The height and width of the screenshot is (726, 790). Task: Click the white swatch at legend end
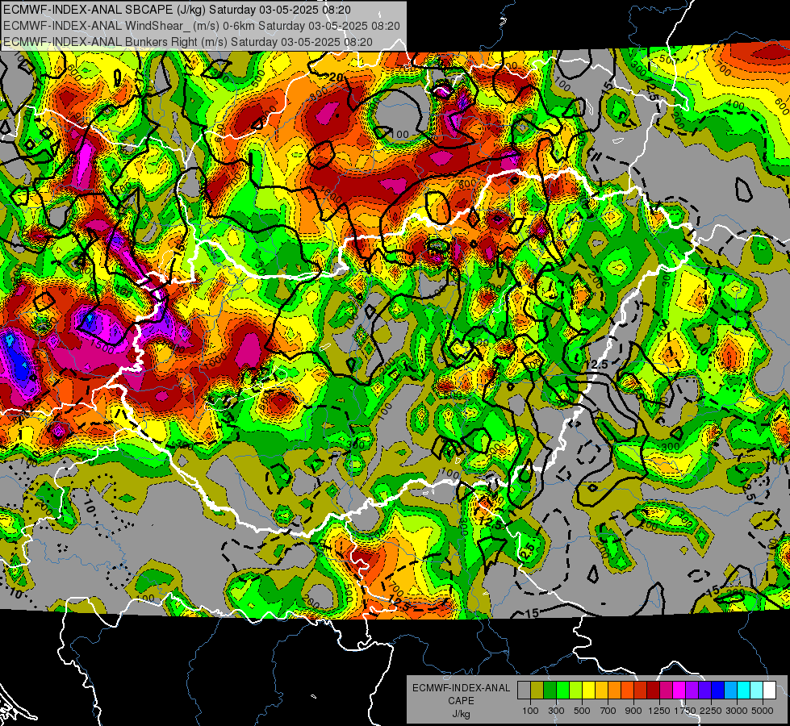point(770,691)
